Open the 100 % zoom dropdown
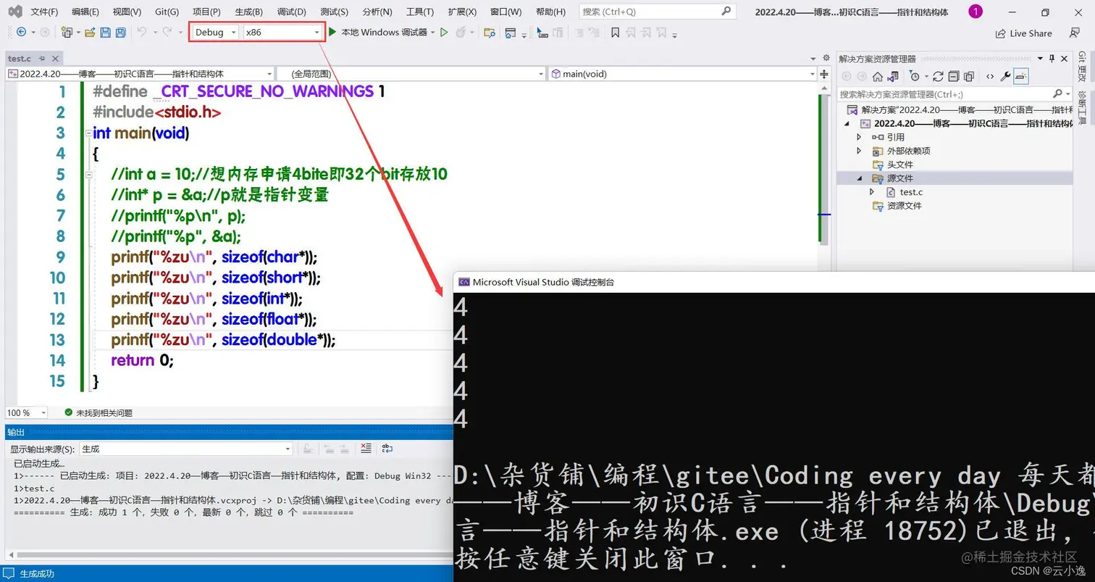 26,412
